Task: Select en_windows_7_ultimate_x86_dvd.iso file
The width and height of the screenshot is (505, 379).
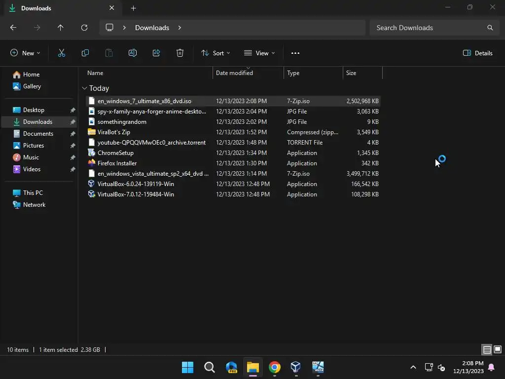Action: click(233, 101)
